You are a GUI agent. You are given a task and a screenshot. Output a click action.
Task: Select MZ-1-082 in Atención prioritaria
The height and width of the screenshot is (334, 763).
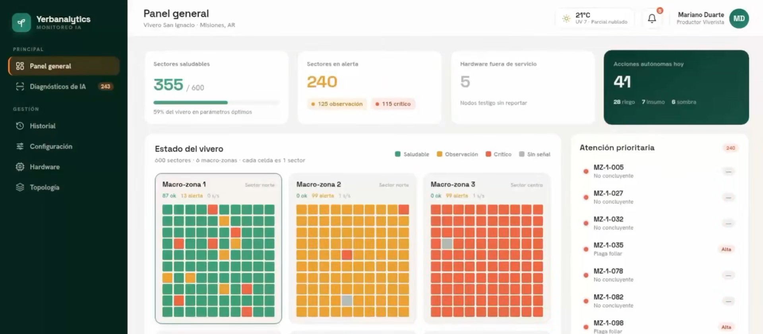pos(659,301)
